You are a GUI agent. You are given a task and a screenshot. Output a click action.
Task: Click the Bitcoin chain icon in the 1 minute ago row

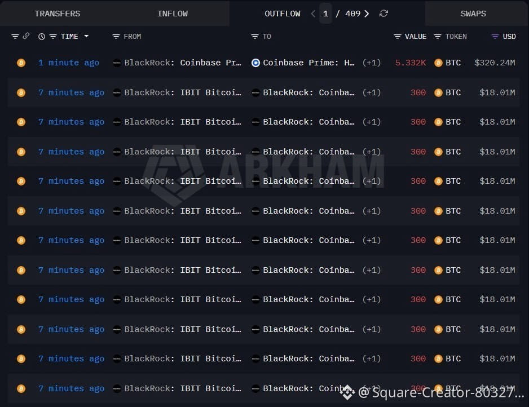[21, 63]
